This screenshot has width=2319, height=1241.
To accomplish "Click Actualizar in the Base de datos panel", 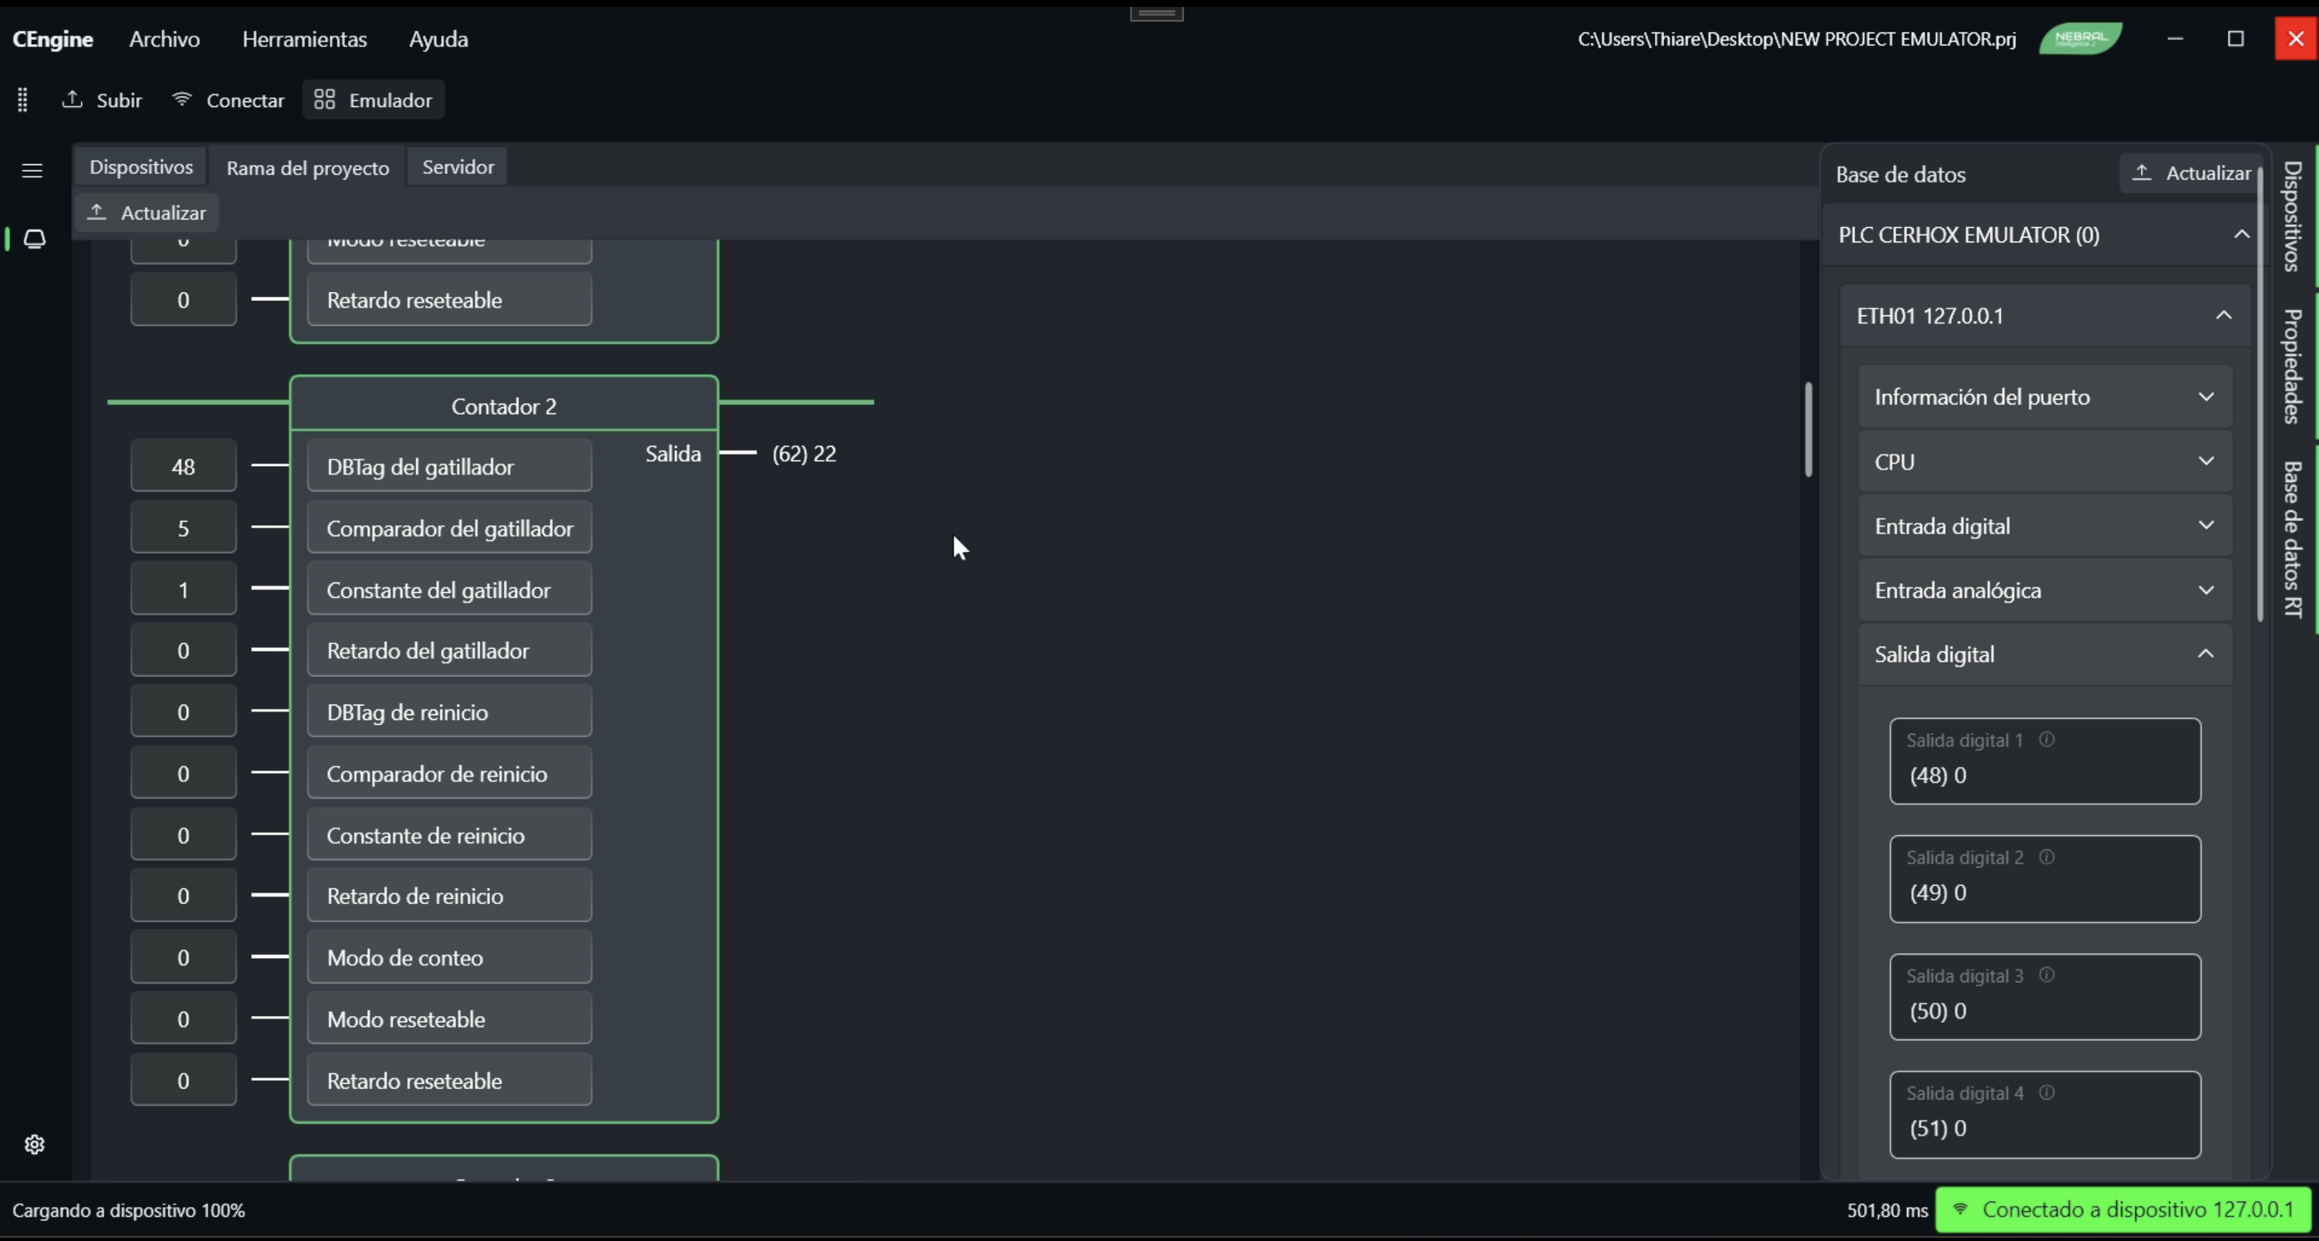I will tap(2192, 173).
